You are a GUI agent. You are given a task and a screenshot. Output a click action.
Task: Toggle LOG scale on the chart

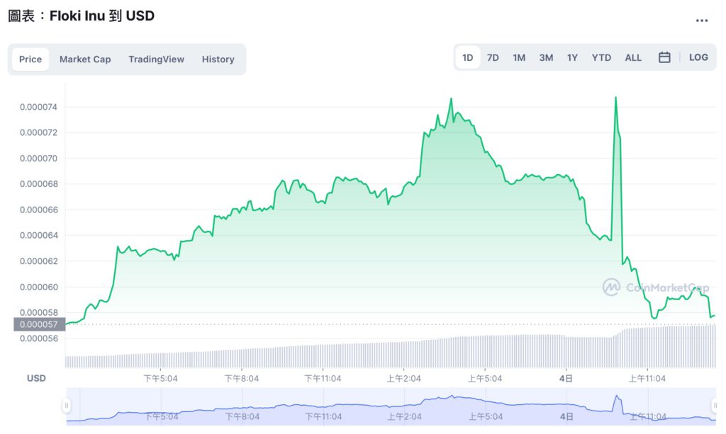point(698,57)
